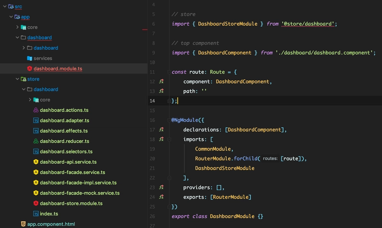Click the TS icon of dashboard.adapter.ts
The image size is (382, 228).
click(36, 120)
